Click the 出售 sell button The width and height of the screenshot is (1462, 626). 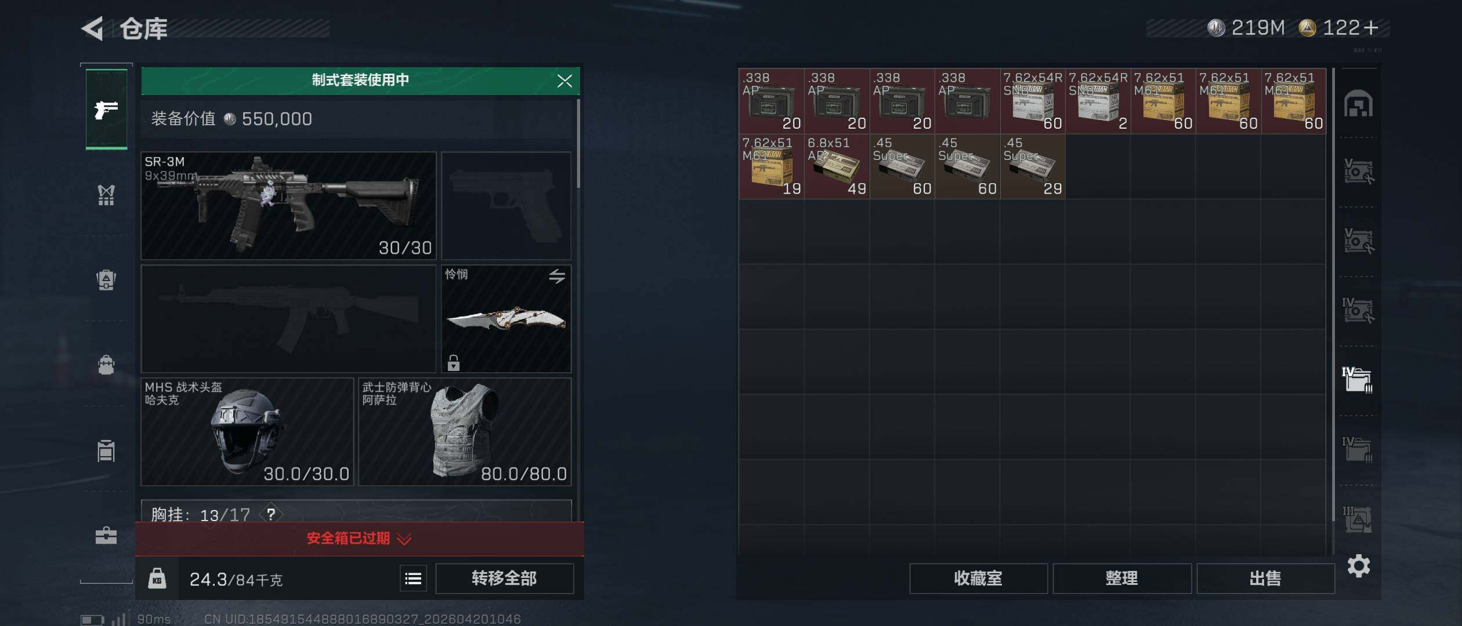tap(1265, 578)
